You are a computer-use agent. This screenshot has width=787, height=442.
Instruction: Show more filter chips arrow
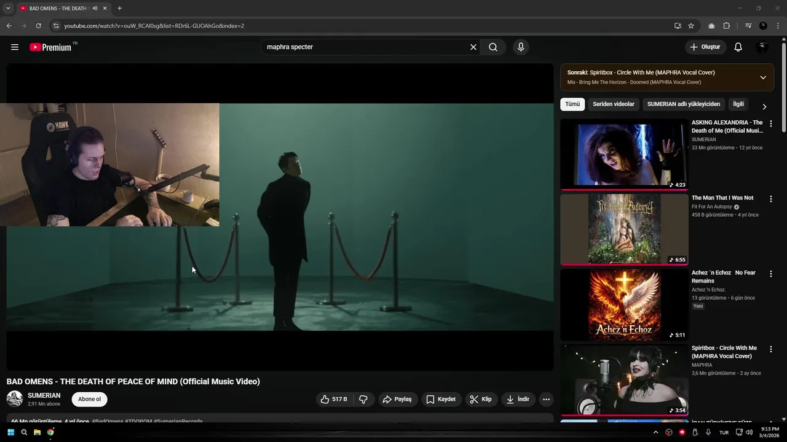[x=764, y=106]
